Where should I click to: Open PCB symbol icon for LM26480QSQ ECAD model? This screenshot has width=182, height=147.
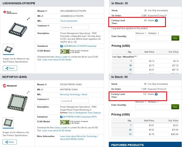pyautogui.click(x=62, y=52)
